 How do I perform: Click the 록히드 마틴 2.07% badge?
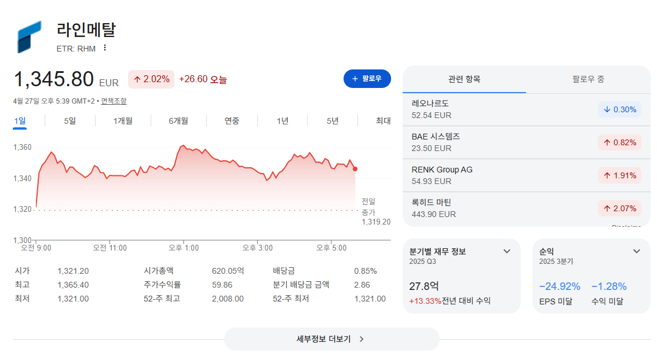tap(619, 208)
